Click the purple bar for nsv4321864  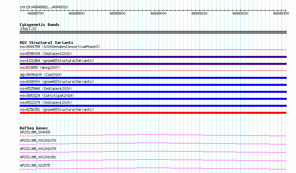[153, 64]
